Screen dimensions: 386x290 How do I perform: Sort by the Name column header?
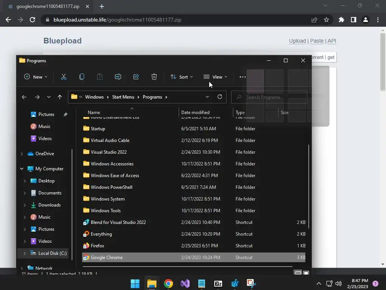pos(94,113)
